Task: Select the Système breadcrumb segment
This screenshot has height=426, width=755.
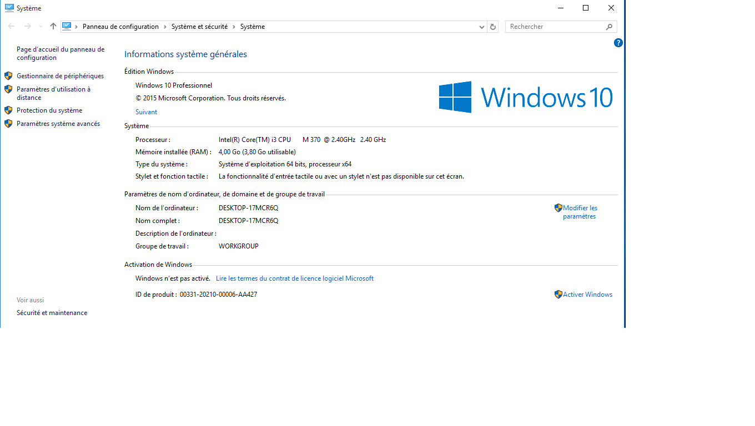Action: [253, 27]
